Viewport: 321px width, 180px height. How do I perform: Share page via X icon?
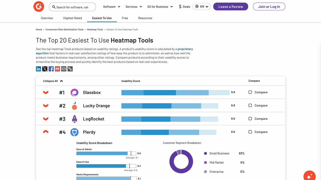(x=45, y=69)
